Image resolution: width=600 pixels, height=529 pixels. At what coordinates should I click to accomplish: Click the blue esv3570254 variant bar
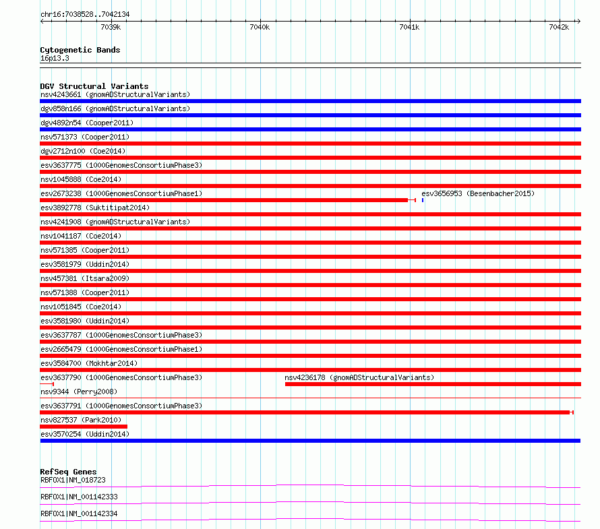pyautogui.click(x=310, y=441)
